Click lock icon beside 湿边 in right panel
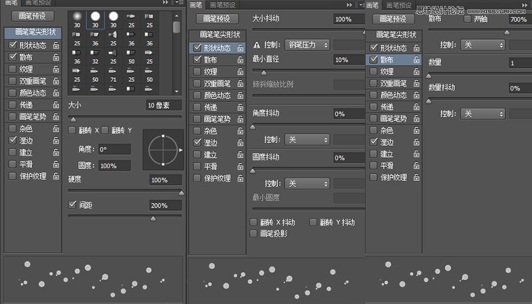Screen dimensions: 532x304 pyautogui.click(x=416, y=142)
